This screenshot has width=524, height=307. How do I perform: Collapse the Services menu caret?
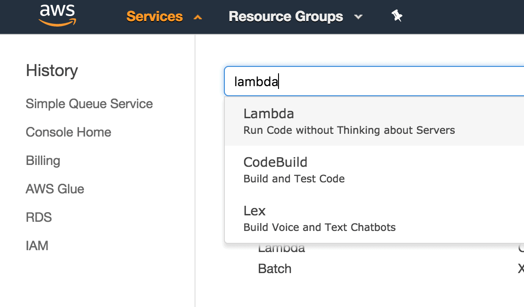click(198, 17)
